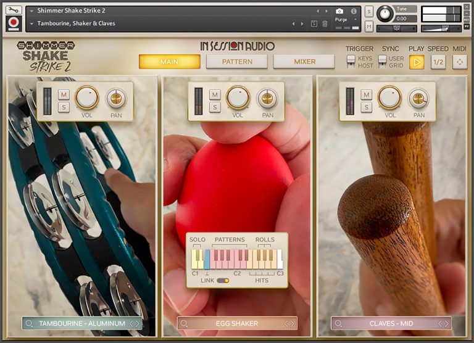
Task: Open the Purge dropdown menu
Action: (x=343, y=20)
